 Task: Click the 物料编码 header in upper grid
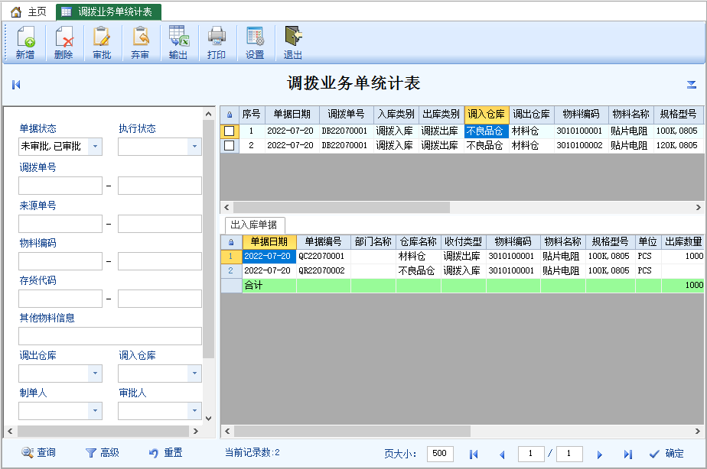coord(582,115)
